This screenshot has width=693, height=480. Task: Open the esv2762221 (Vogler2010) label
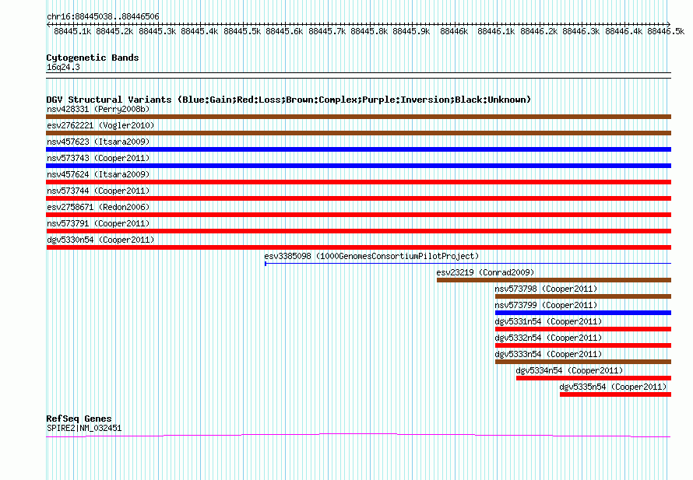100,125
